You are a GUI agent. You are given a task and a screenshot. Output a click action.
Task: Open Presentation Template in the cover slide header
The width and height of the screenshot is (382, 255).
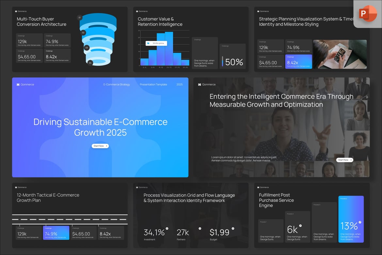[x=153, y=84]
